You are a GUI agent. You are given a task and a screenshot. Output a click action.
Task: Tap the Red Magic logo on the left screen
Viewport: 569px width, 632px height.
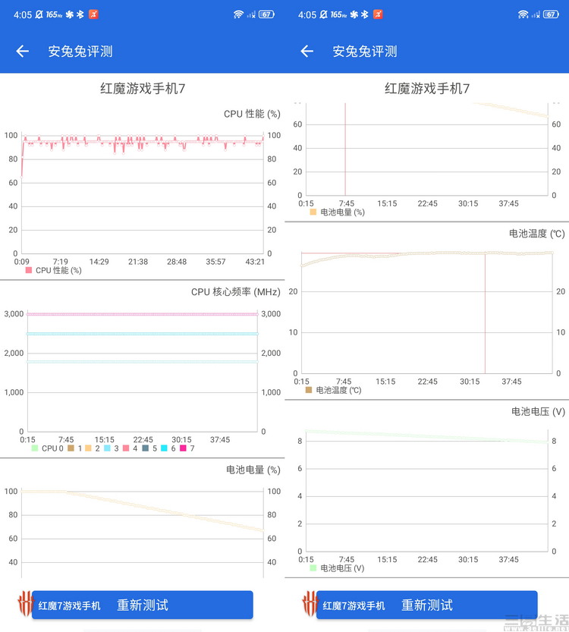pyautogui.click(x=25, y=603)
